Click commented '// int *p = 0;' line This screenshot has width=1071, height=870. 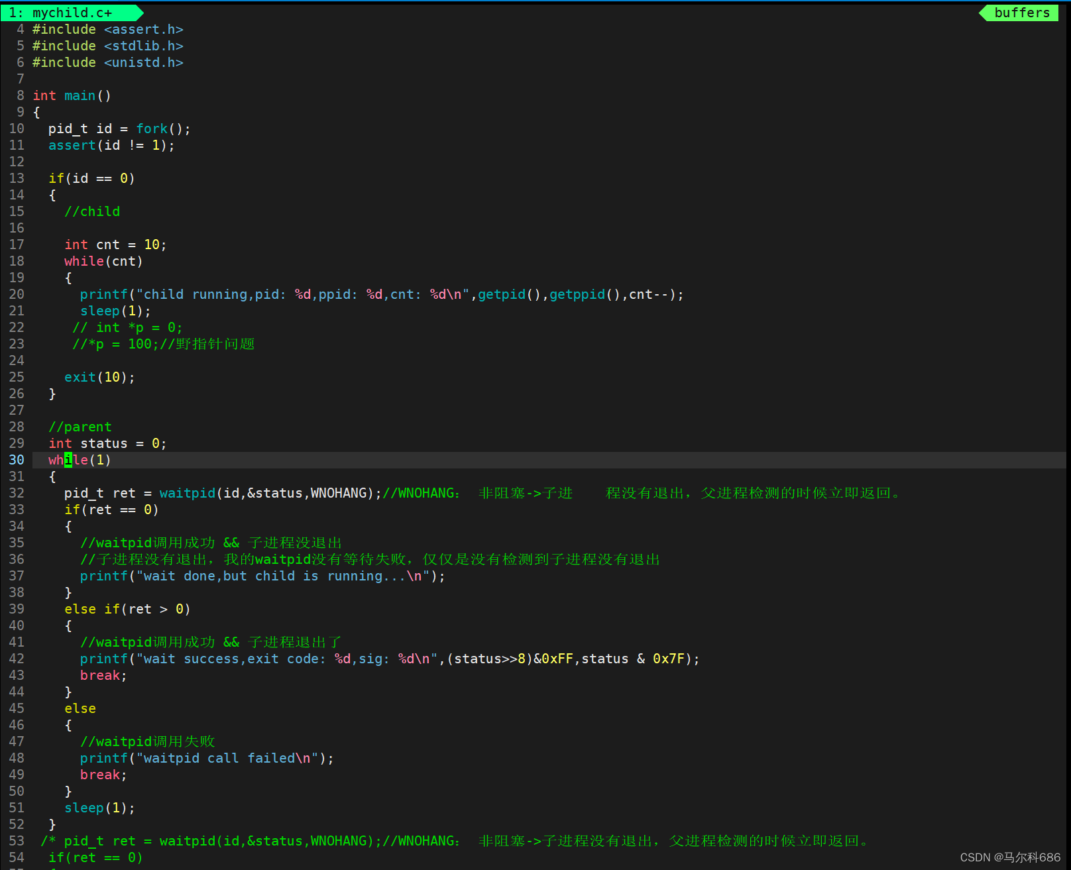point(127,327)
